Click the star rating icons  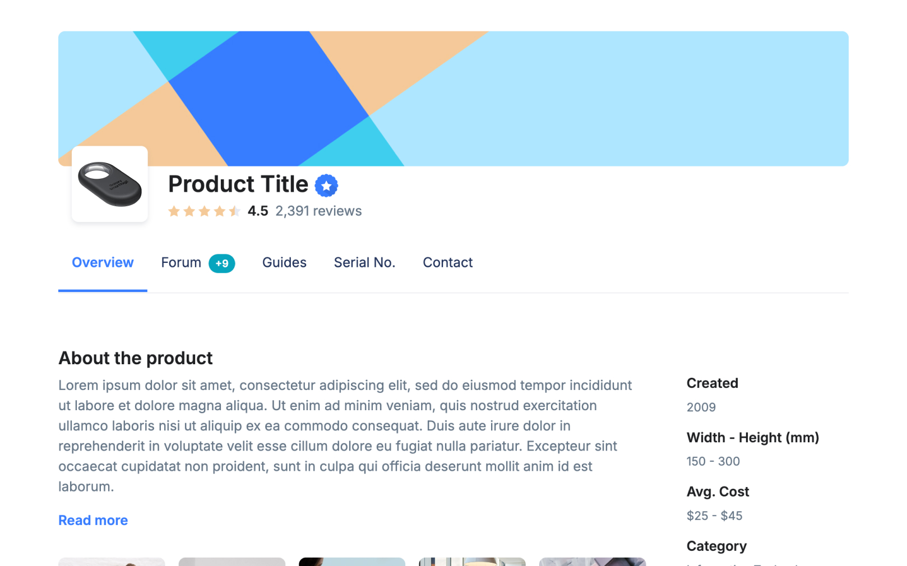click(204, 211)
